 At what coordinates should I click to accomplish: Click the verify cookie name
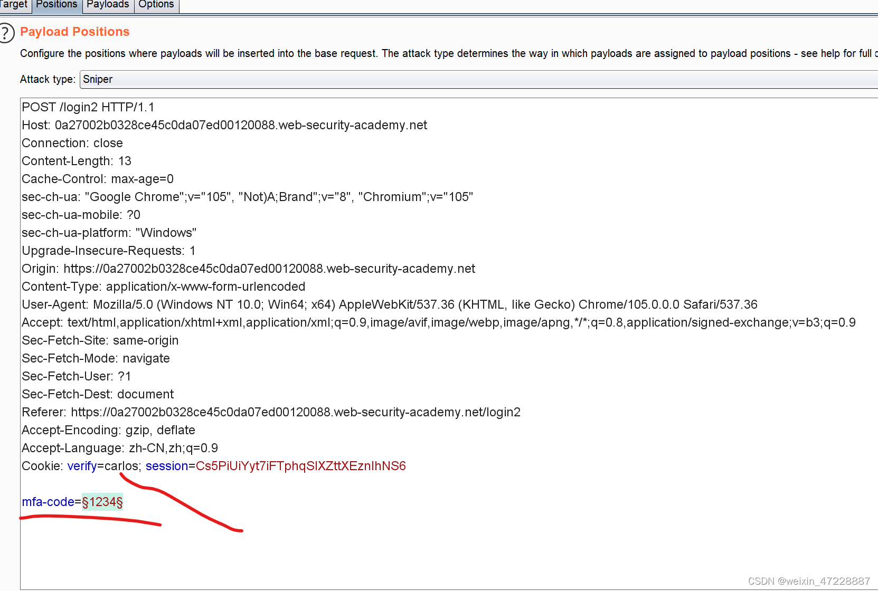82,466
